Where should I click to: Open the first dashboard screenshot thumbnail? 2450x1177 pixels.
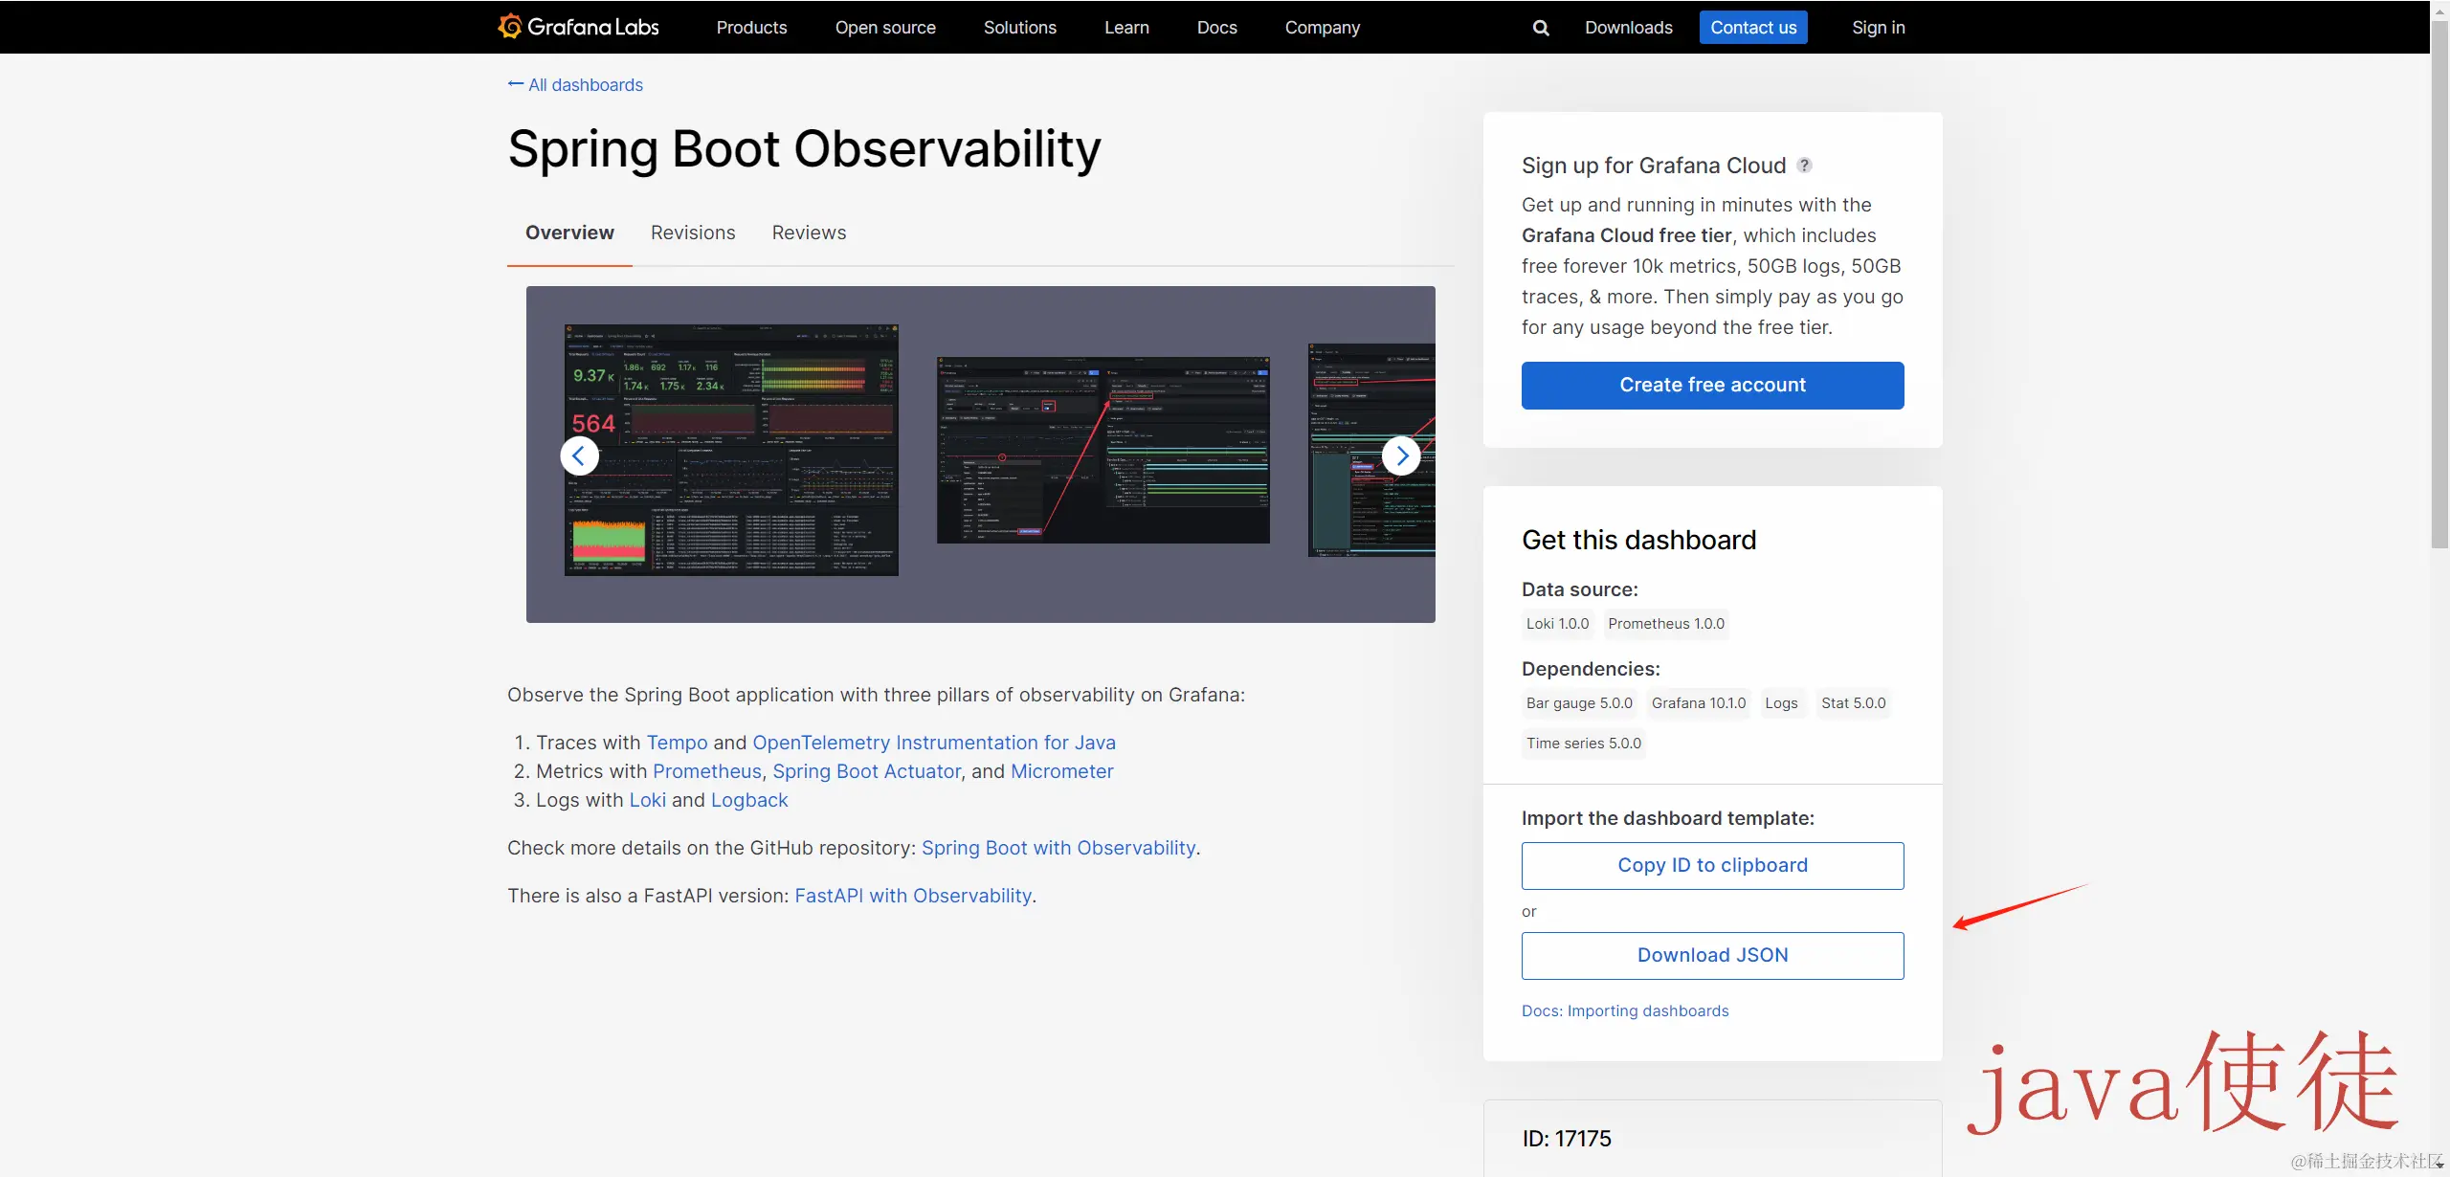pos(731,450)
